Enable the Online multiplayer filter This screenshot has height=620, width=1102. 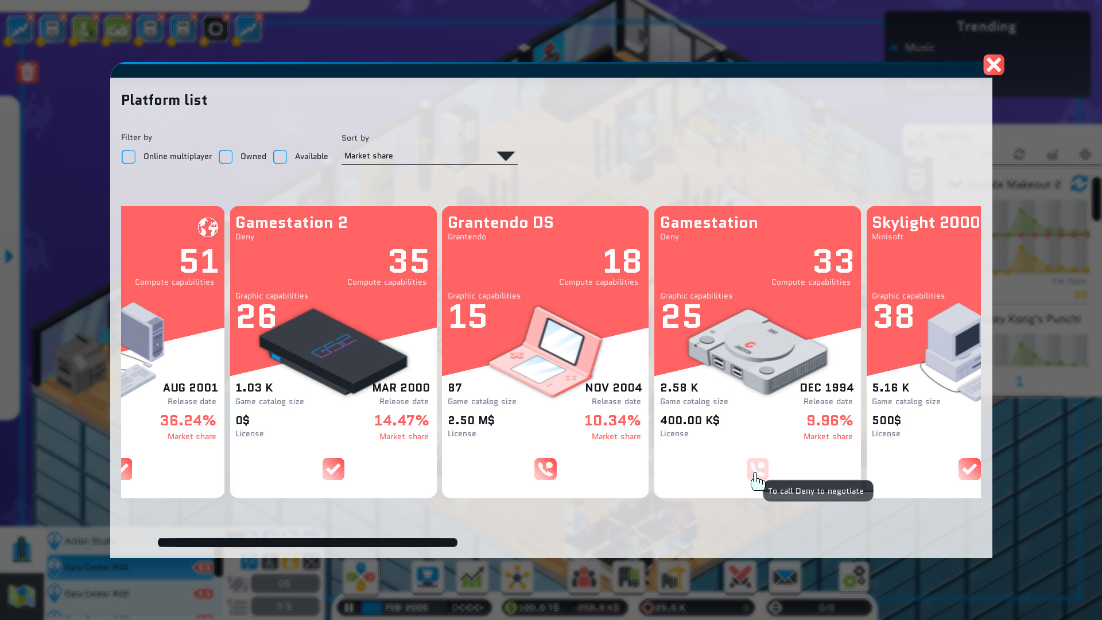point(129,157)
